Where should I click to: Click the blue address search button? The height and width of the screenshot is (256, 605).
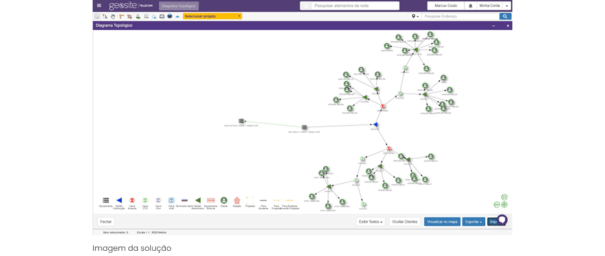[x=505, y=17]
